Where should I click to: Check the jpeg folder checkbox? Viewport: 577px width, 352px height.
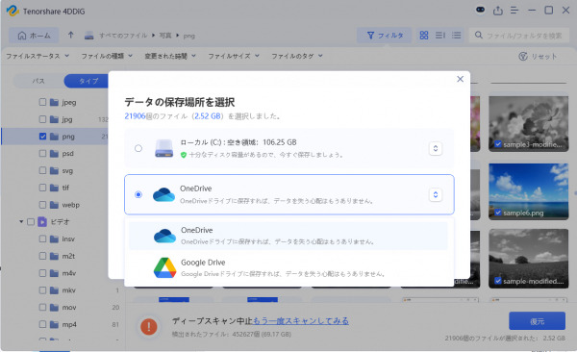click(x=42, y=102)
